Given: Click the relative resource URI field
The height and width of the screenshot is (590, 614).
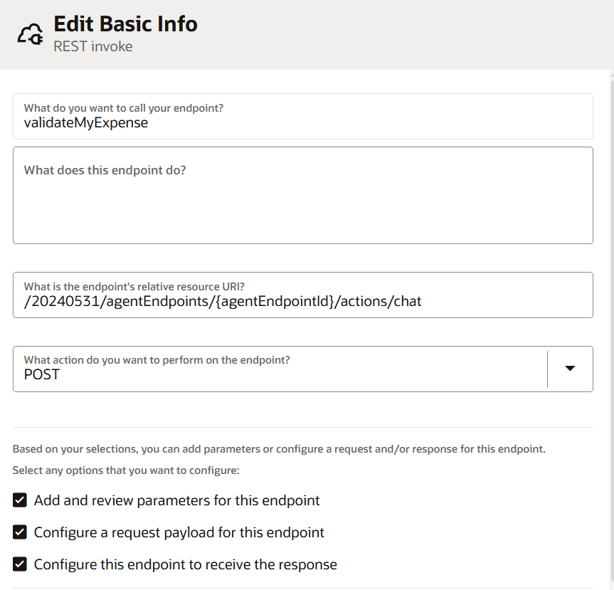Looking at the screenshot, I should click(x=302, y=295).
